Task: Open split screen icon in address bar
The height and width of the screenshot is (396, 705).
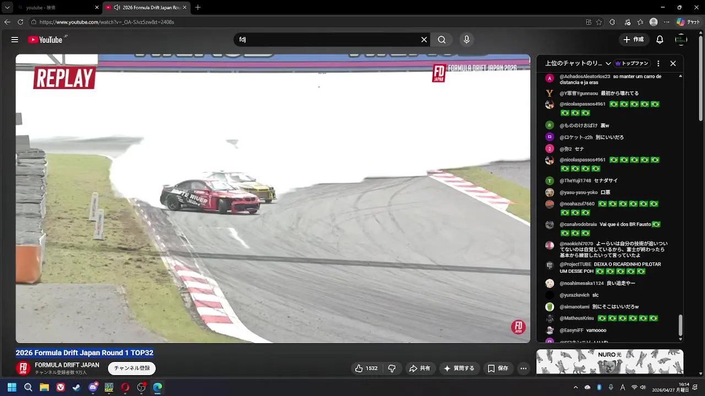Action: click(588, 22)
